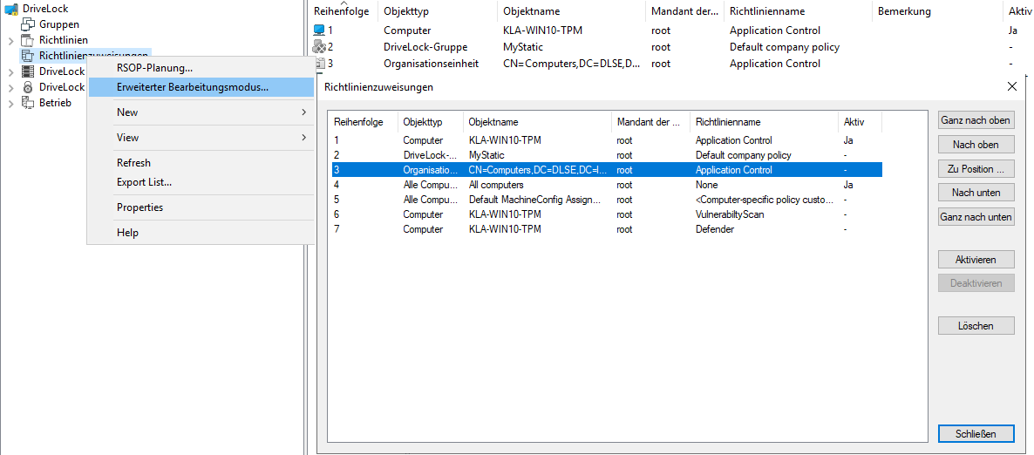Click the Nach oben button
This screenshot has height=455, width=1034.
976,145
